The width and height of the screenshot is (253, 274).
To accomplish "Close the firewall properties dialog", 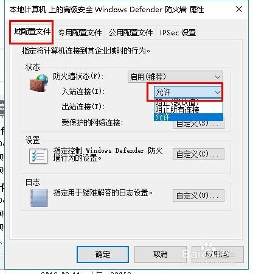I will click(239, 9).
